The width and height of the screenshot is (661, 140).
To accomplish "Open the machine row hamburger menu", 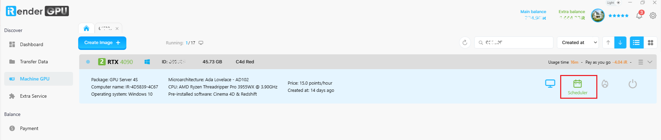I will pyautogui.click(x=640, y=62).
